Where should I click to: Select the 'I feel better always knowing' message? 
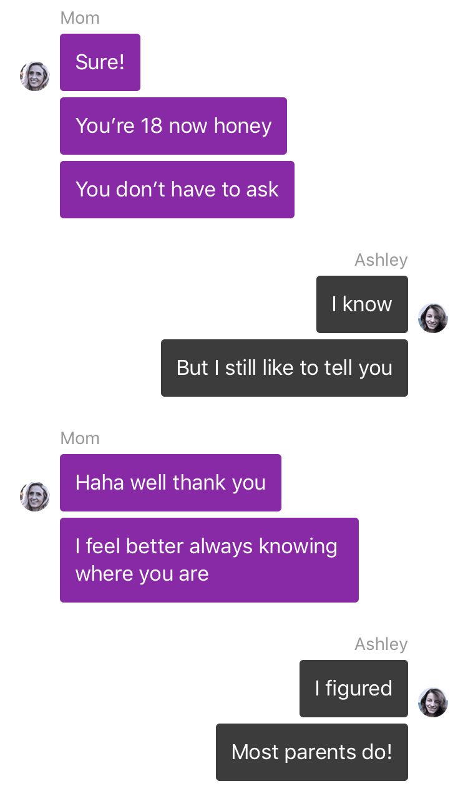click(209, 560)
